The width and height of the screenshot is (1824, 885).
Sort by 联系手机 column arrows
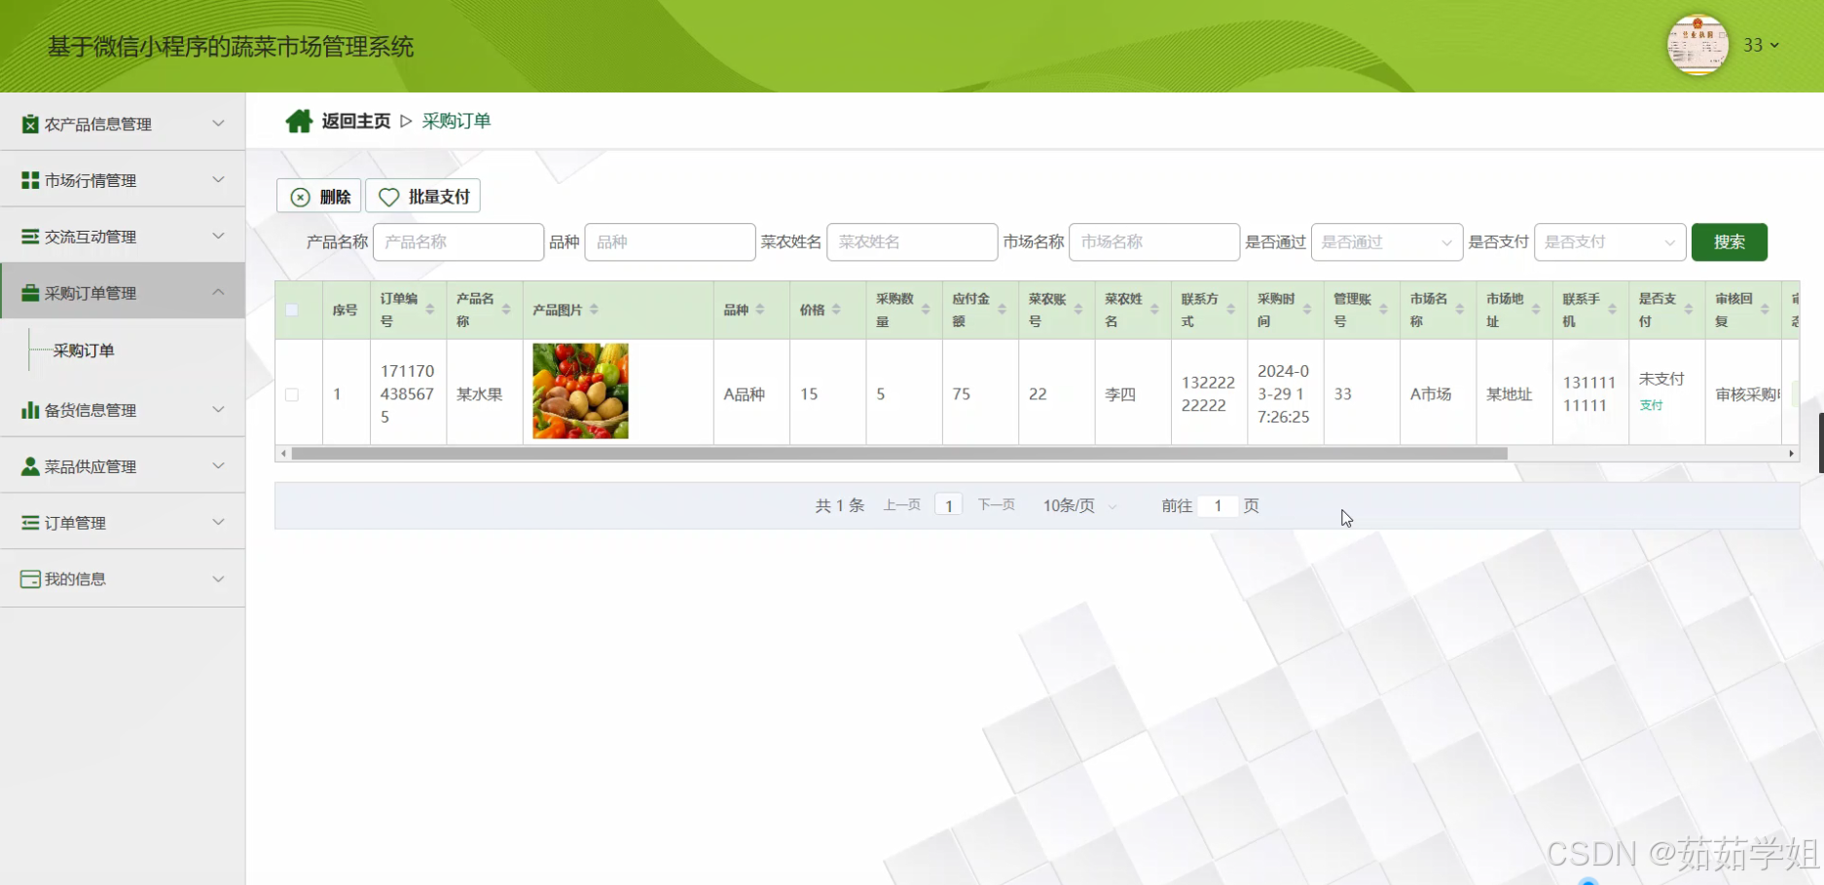click(1612, 310)
